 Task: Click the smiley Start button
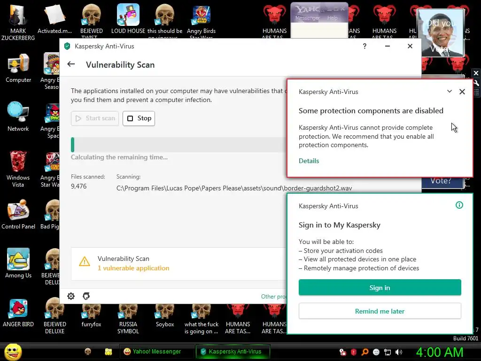pyautogui.click(x=13, y=352)
